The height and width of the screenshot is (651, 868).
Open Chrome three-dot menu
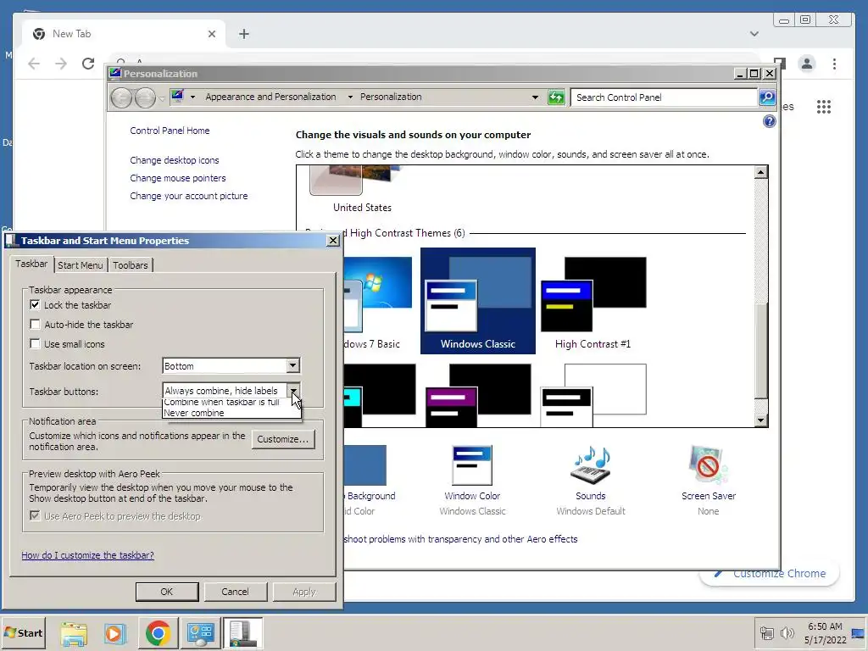[834, 64]
